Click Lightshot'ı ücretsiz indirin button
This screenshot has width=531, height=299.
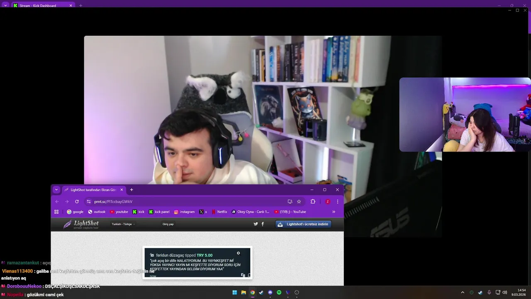pos(303,224)
